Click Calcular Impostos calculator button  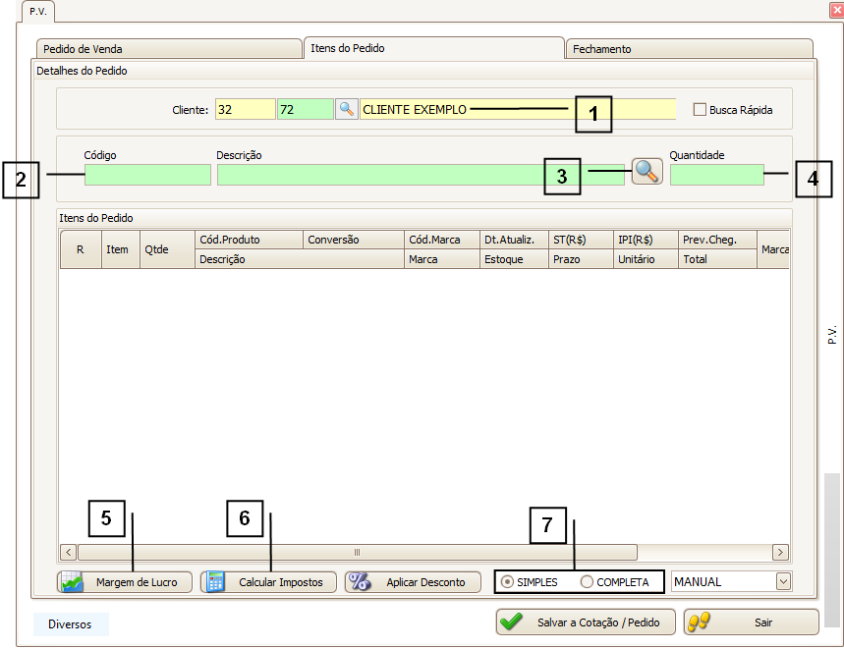click(x=268, y=582)
